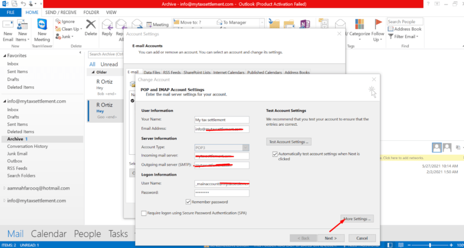Click the Search People box

click(x=405, y=21)
